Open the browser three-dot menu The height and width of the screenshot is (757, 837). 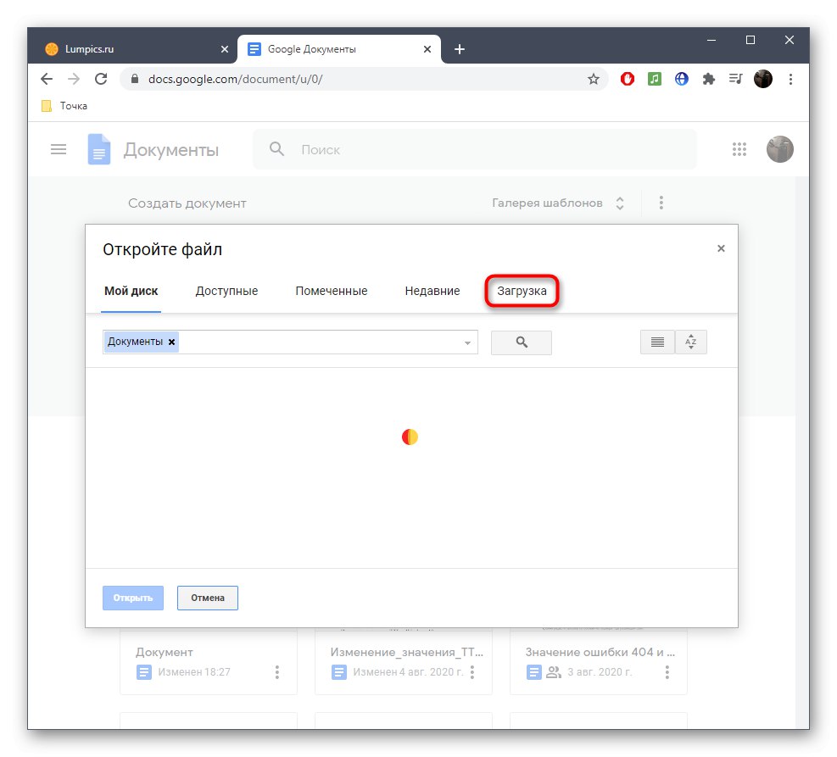790,78
